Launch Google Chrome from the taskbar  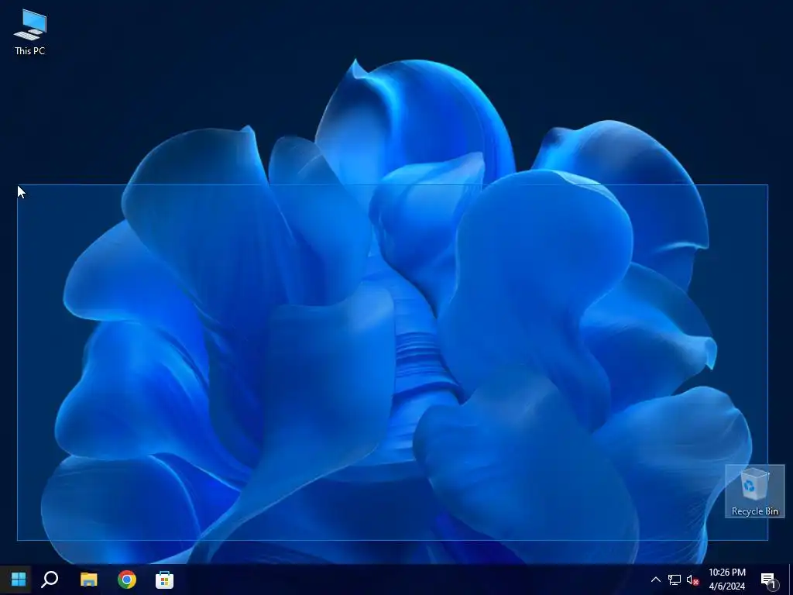[x=127, y=580]
